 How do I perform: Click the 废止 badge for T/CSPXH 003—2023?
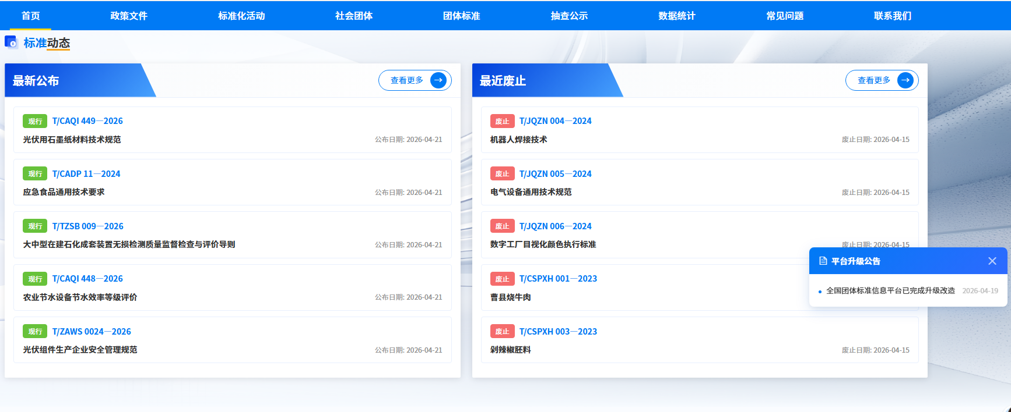(x=502, y=332)
